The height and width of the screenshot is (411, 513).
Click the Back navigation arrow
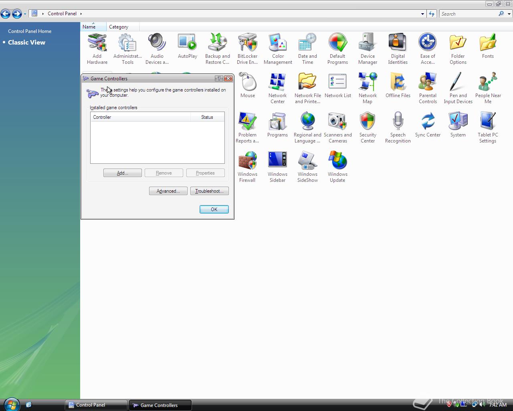click(6, 14)
